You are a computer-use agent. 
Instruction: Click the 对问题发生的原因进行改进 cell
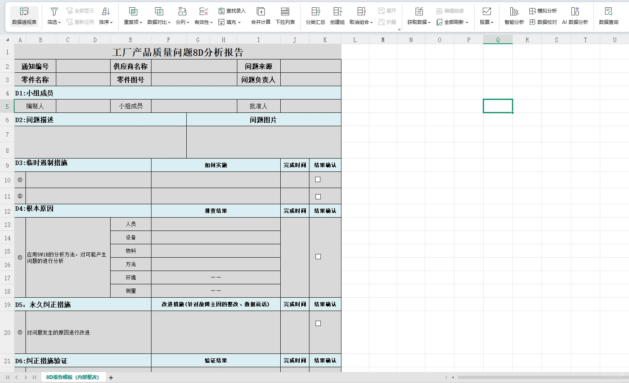pyautogui.click(x=88, y=332)
